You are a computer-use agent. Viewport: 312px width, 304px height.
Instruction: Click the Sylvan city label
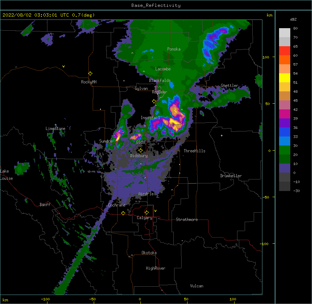(x=141, y=88)
